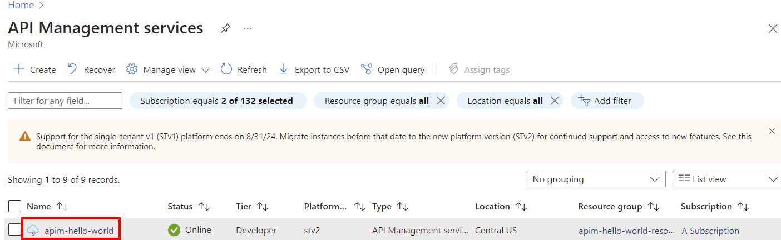Tick the select-all checkbox in the header
781x240 pixels.
(x=15, y=206)
